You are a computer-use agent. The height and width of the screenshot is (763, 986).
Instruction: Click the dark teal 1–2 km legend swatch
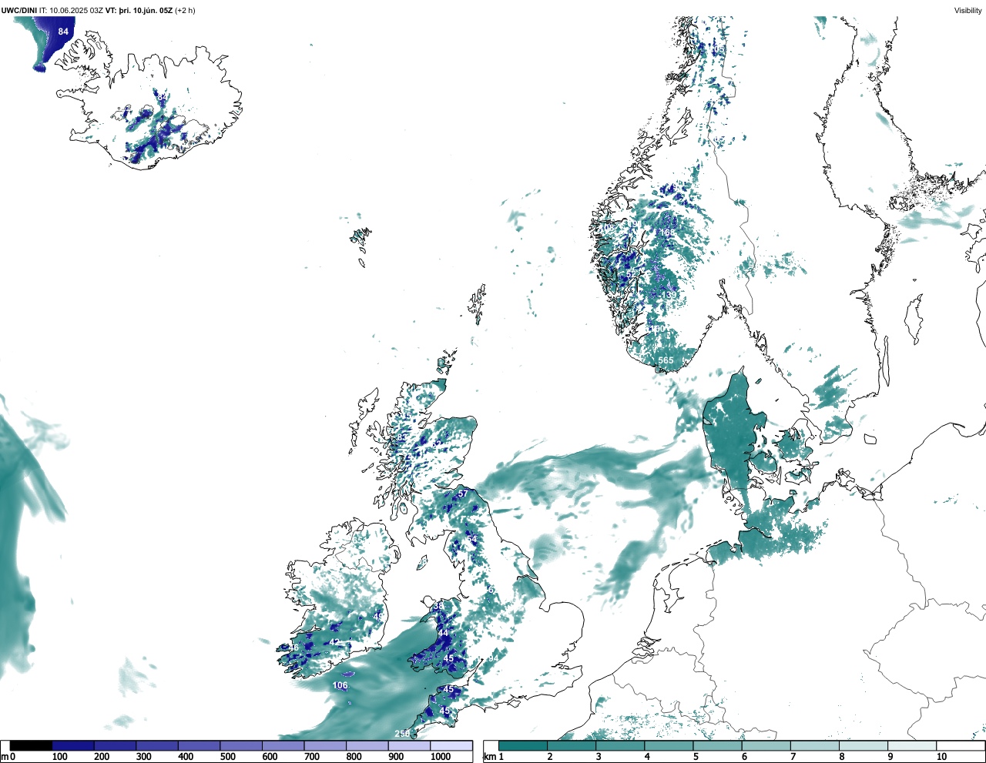click(x=523, y=745)
